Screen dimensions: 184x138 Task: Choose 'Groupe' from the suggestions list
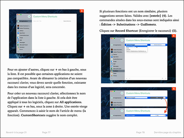(128, 49)
